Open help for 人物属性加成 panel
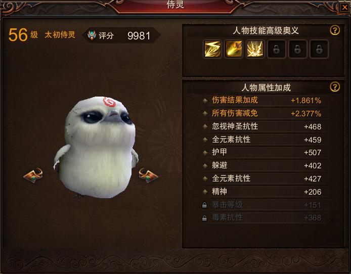Image resolution: width=351 pixels, height=274 pixels. 335,87
